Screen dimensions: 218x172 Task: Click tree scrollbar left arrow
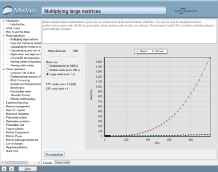point(2,162)
